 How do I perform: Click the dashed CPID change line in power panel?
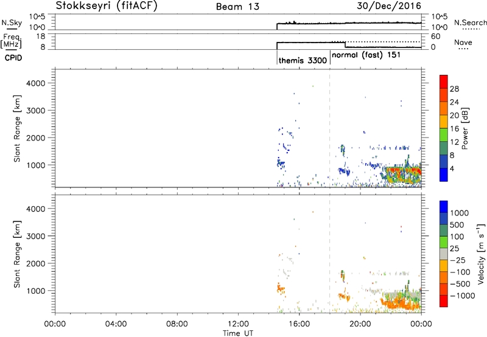click(x=329, y=128)
